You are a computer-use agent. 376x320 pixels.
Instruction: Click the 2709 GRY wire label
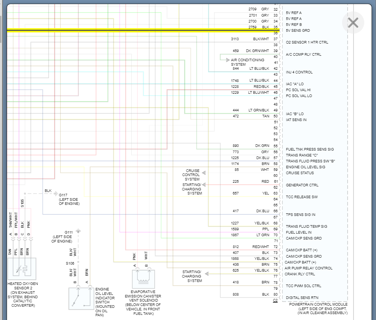259,9
